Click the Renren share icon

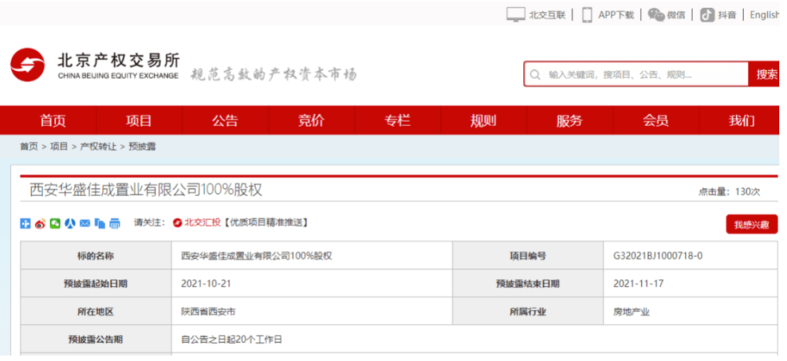click(70, 223)
